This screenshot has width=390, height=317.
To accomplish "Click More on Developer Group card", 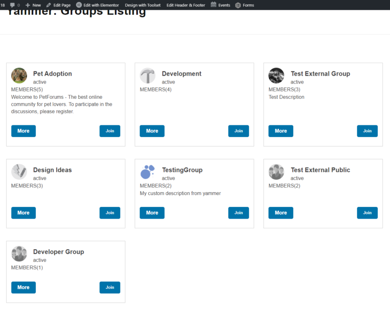I will click(23, 287).
